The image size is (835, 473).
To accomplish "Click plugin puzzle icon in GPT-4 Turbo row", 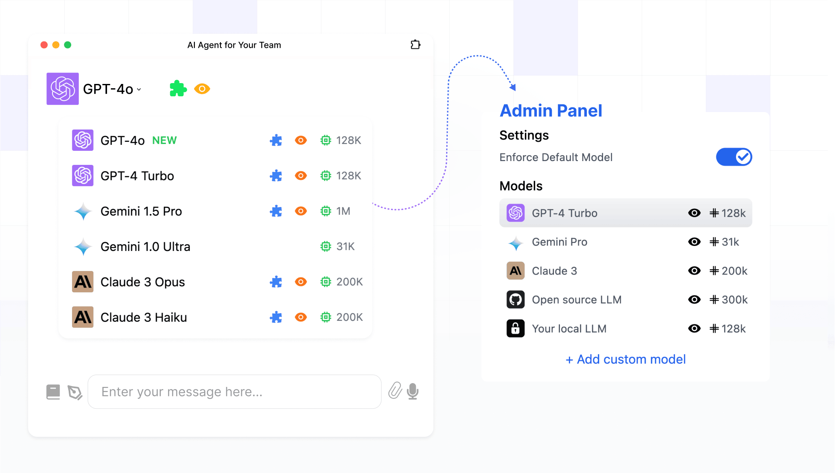I will pos(276,176).
